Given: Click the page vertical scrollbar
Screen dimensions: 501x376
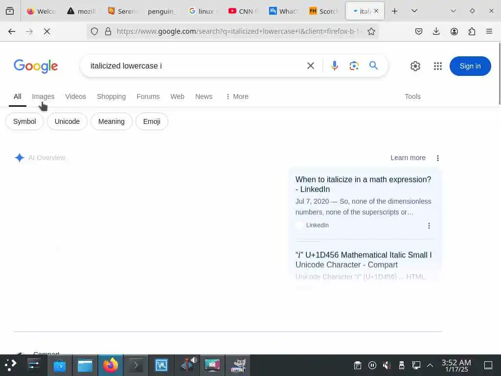Looking at the screenshot, I should (499, 73).
